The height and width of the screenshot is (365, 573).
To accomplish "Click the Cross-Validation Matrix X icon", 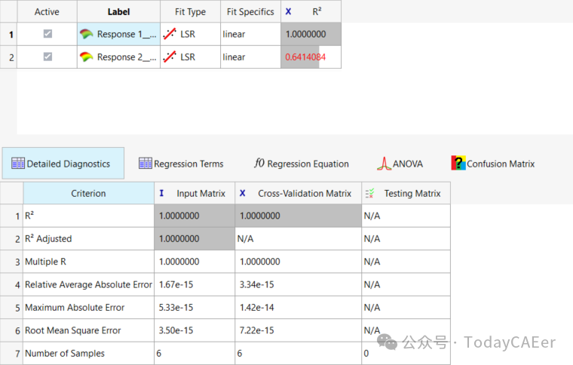I will point(242,193).
